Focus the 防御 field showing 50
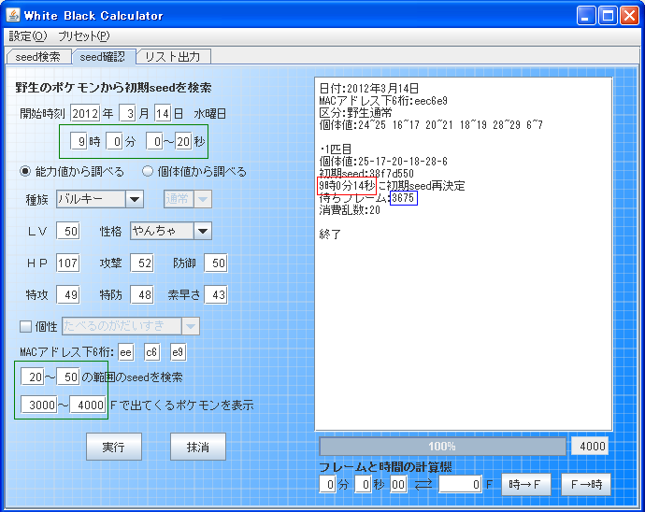645x512 pixels. click(216, 263)
